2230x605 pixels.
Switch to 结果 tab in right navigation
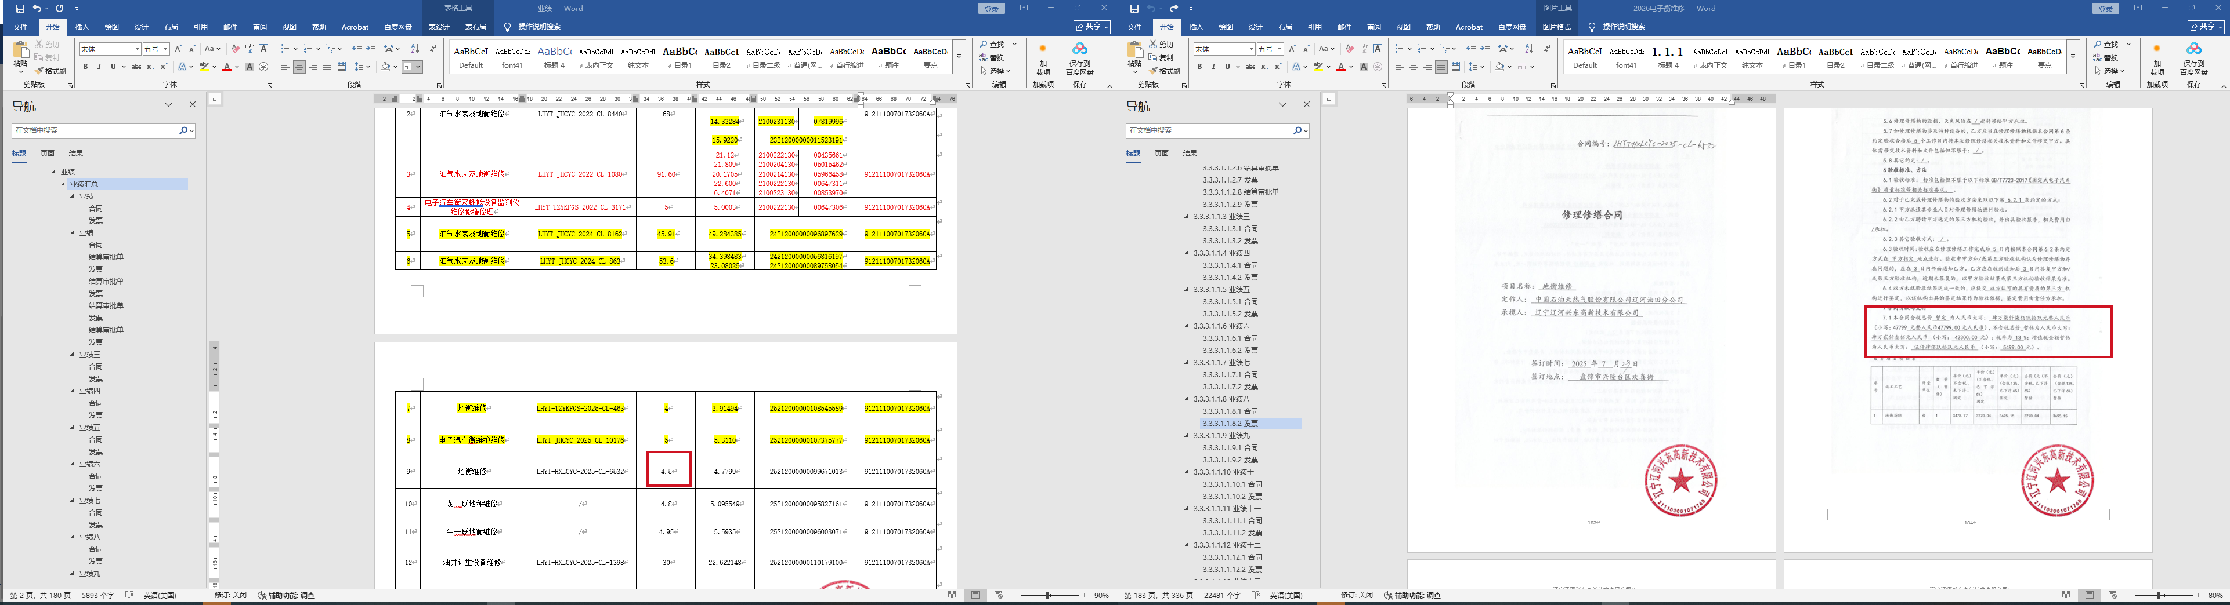pyautogui.click(x=1190, y=153)
